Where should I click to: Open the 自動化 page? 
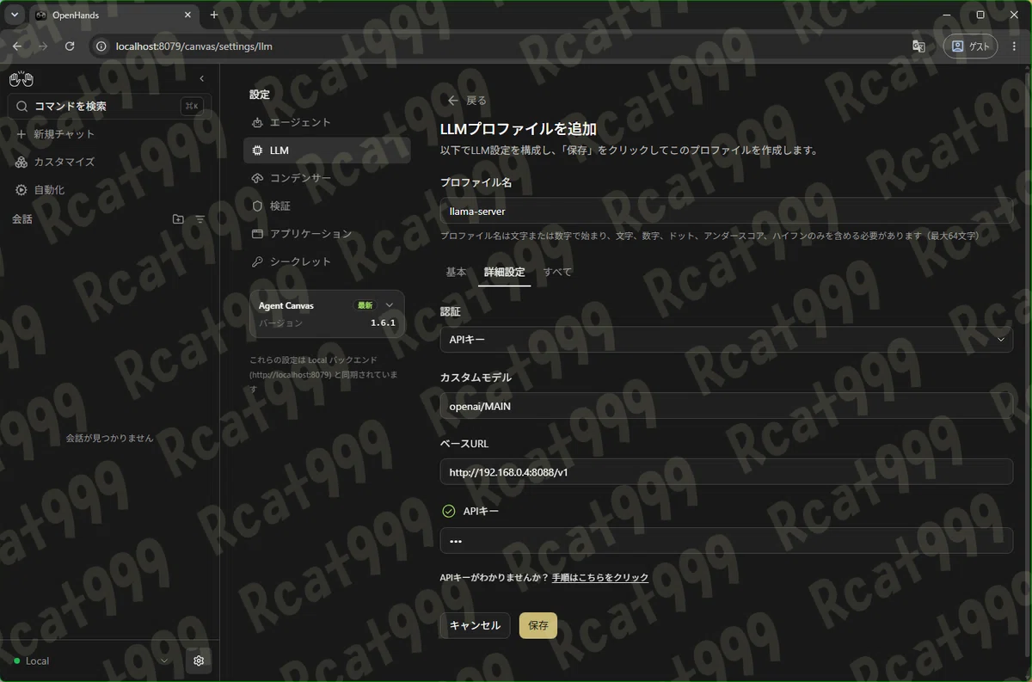41,189
